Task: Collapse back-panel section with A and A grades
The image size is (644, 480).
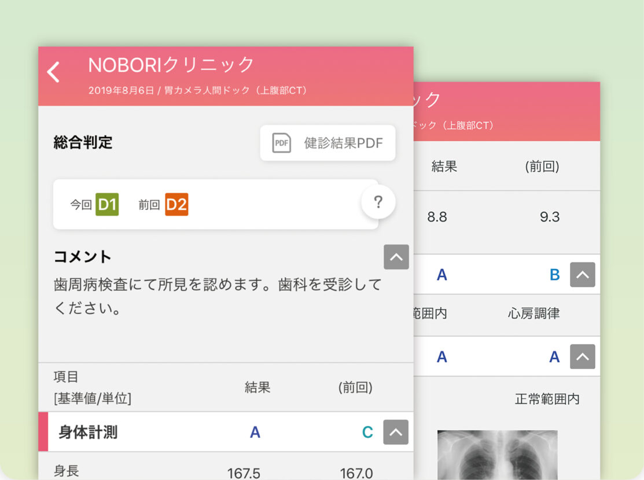Action: click(582, 357)
